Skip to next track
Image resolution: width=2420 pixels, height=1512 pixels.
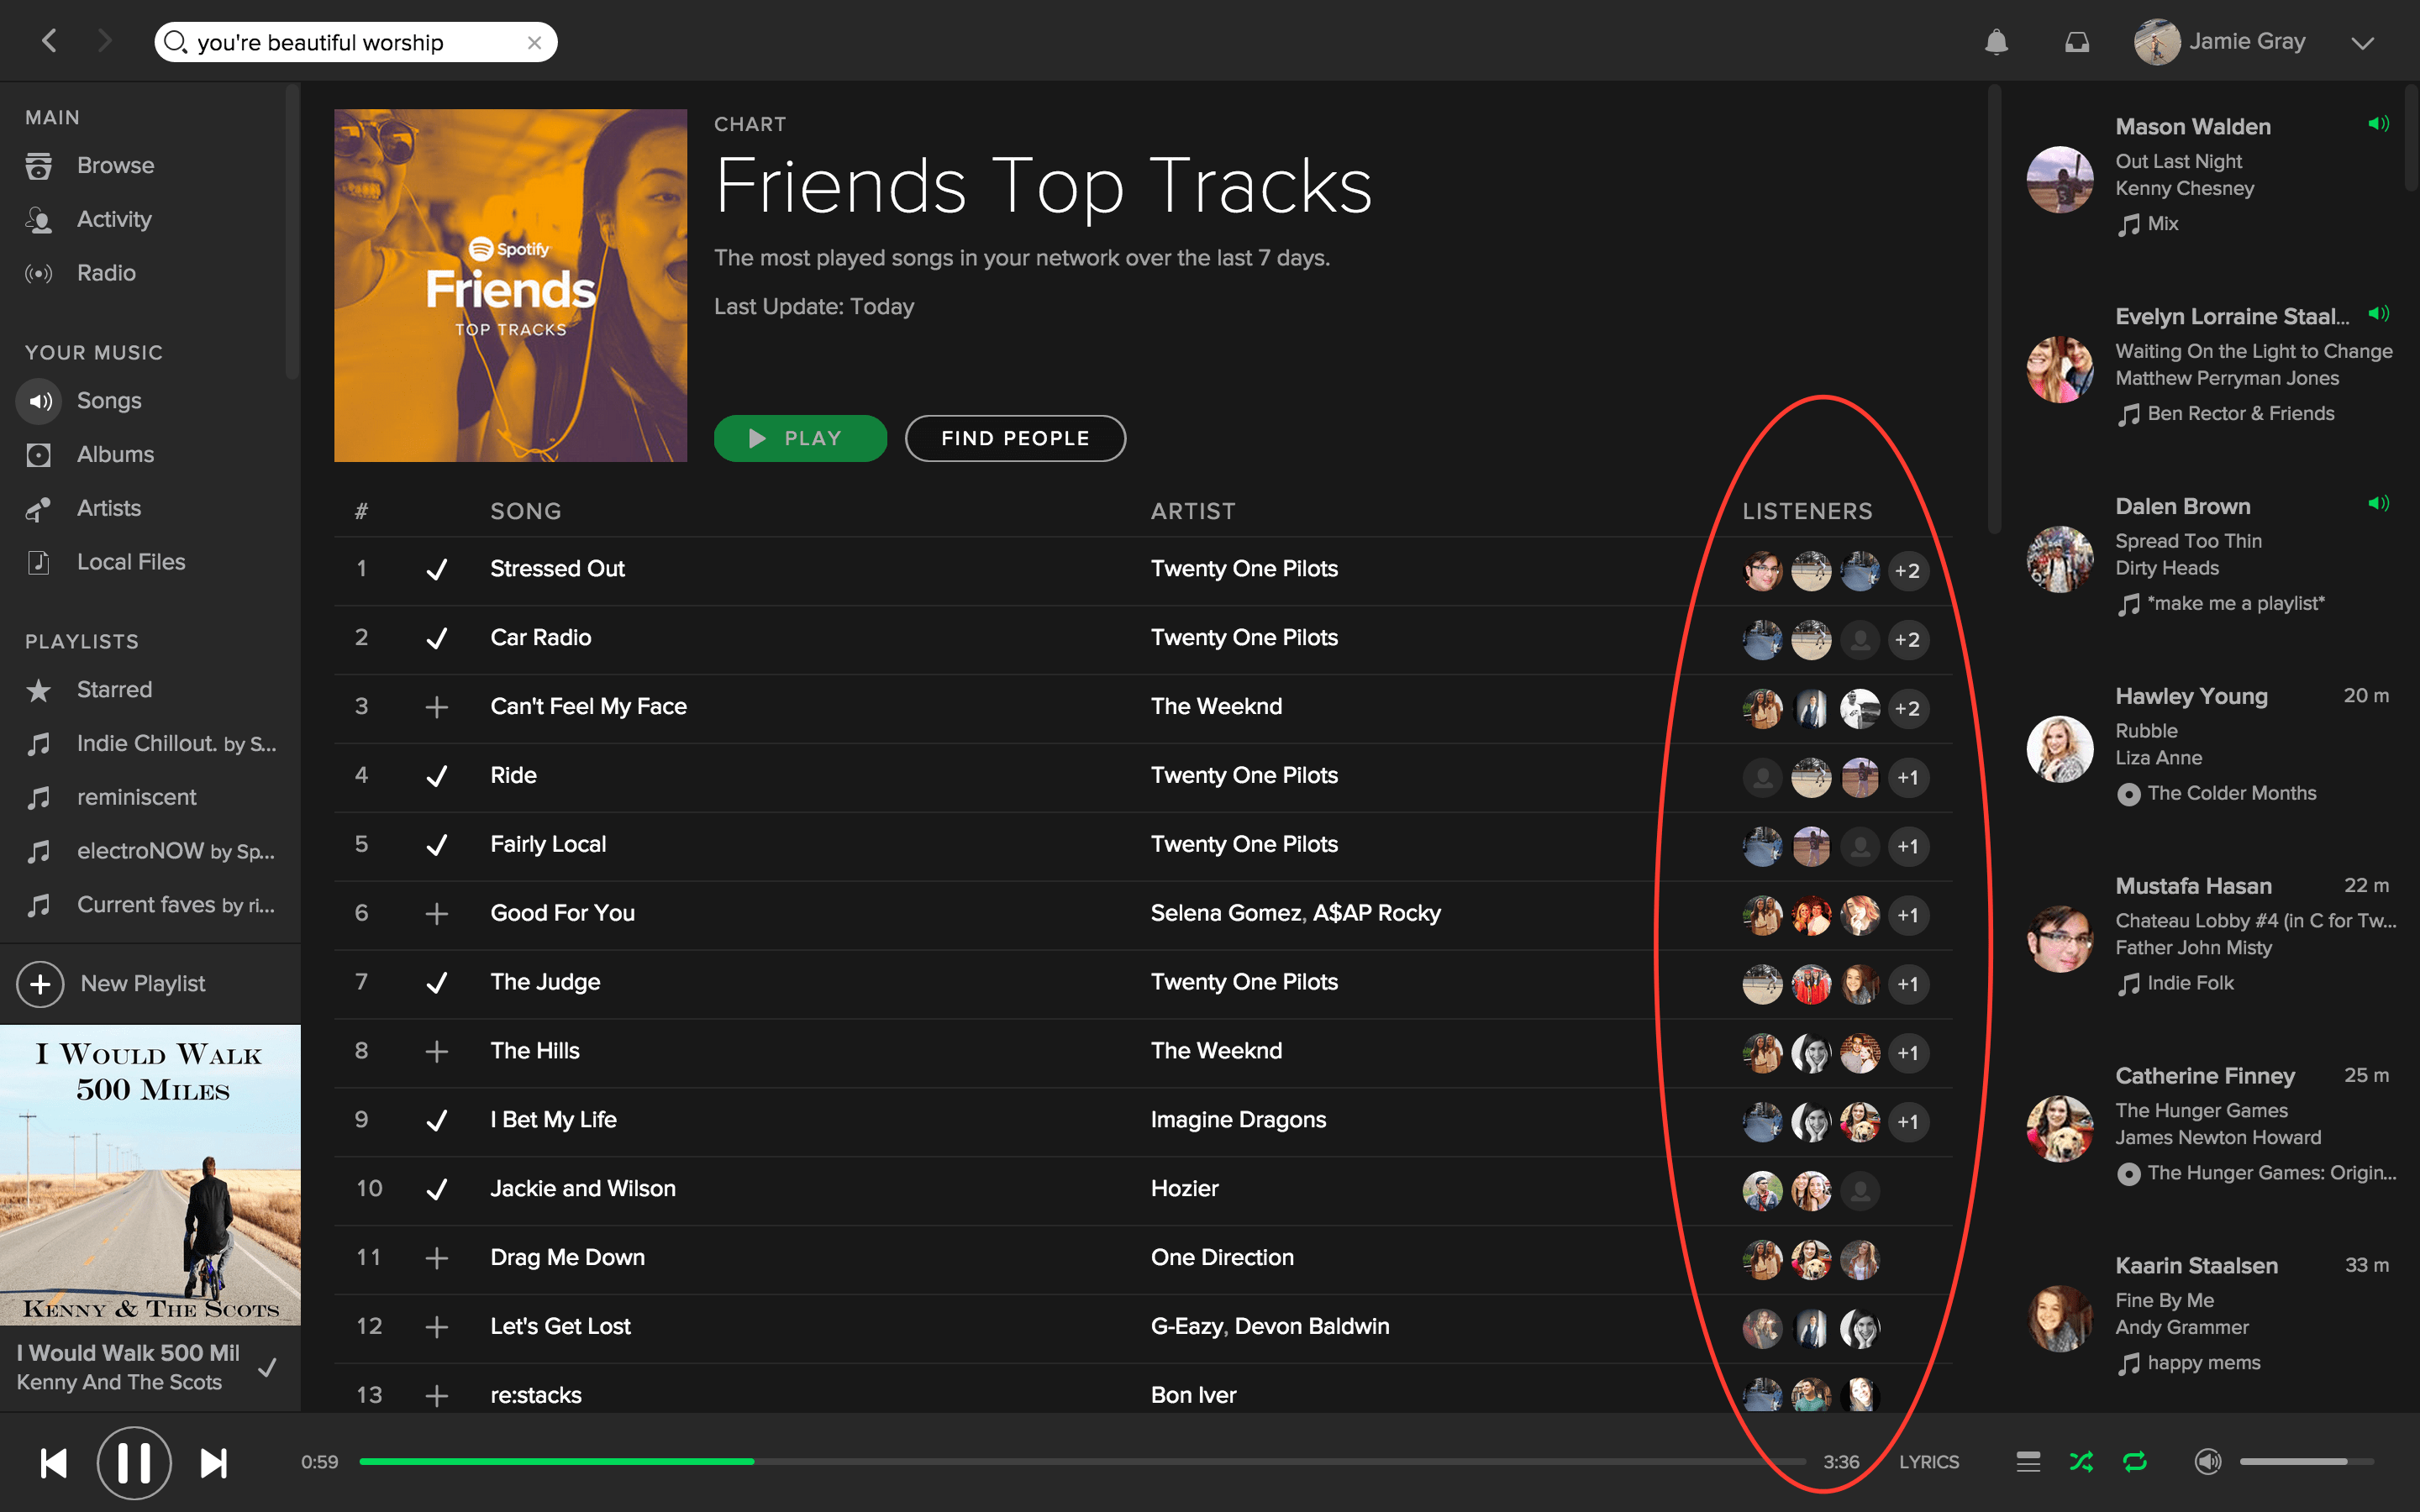coord(214,1463)
